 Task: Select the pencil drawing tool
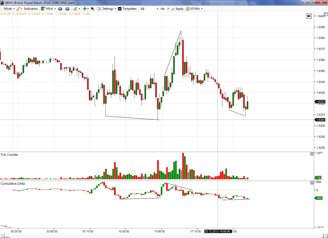[18, 9]
